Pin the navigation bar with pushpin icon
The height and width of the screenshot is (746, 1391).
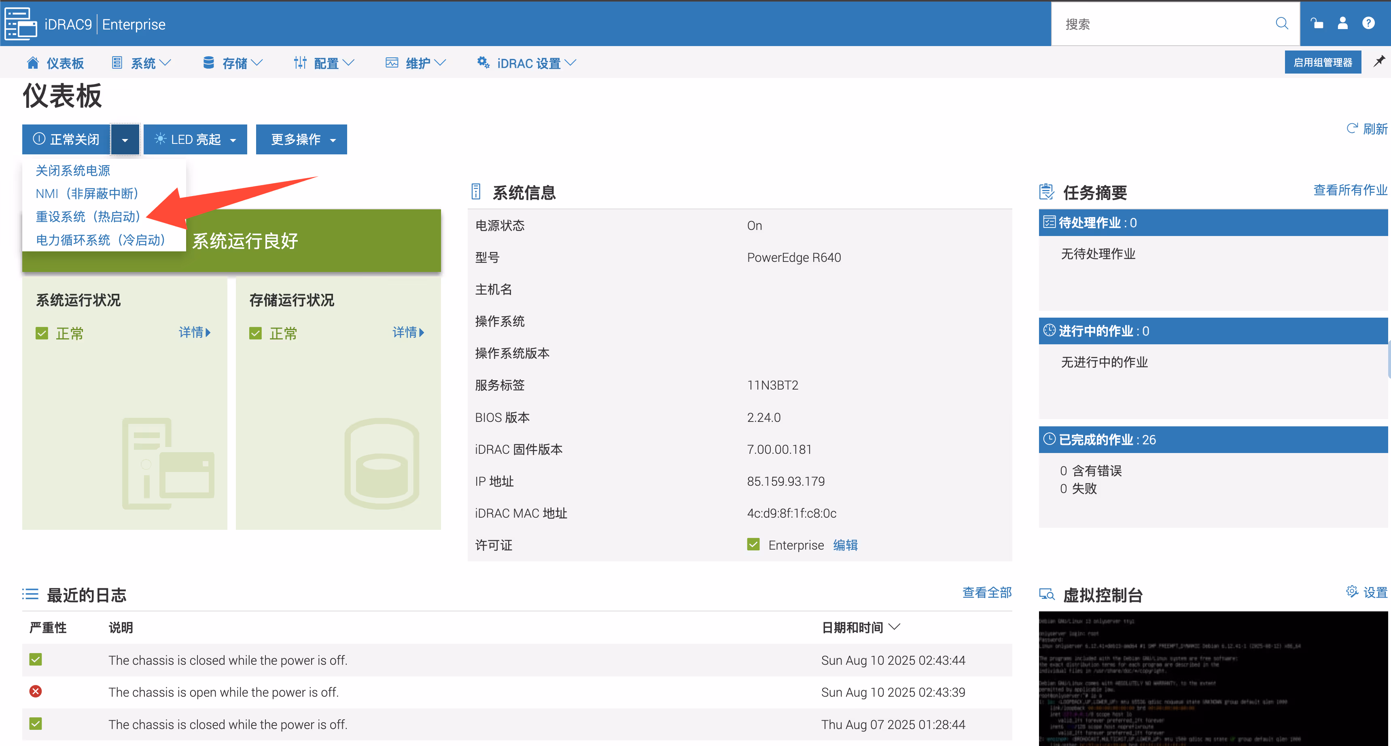(x=1379, y=61)
